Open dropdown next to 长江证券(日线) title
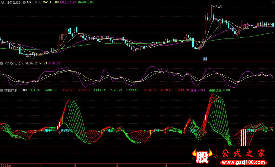The width and height of the screenshot is (275, 167). (24, 2)
